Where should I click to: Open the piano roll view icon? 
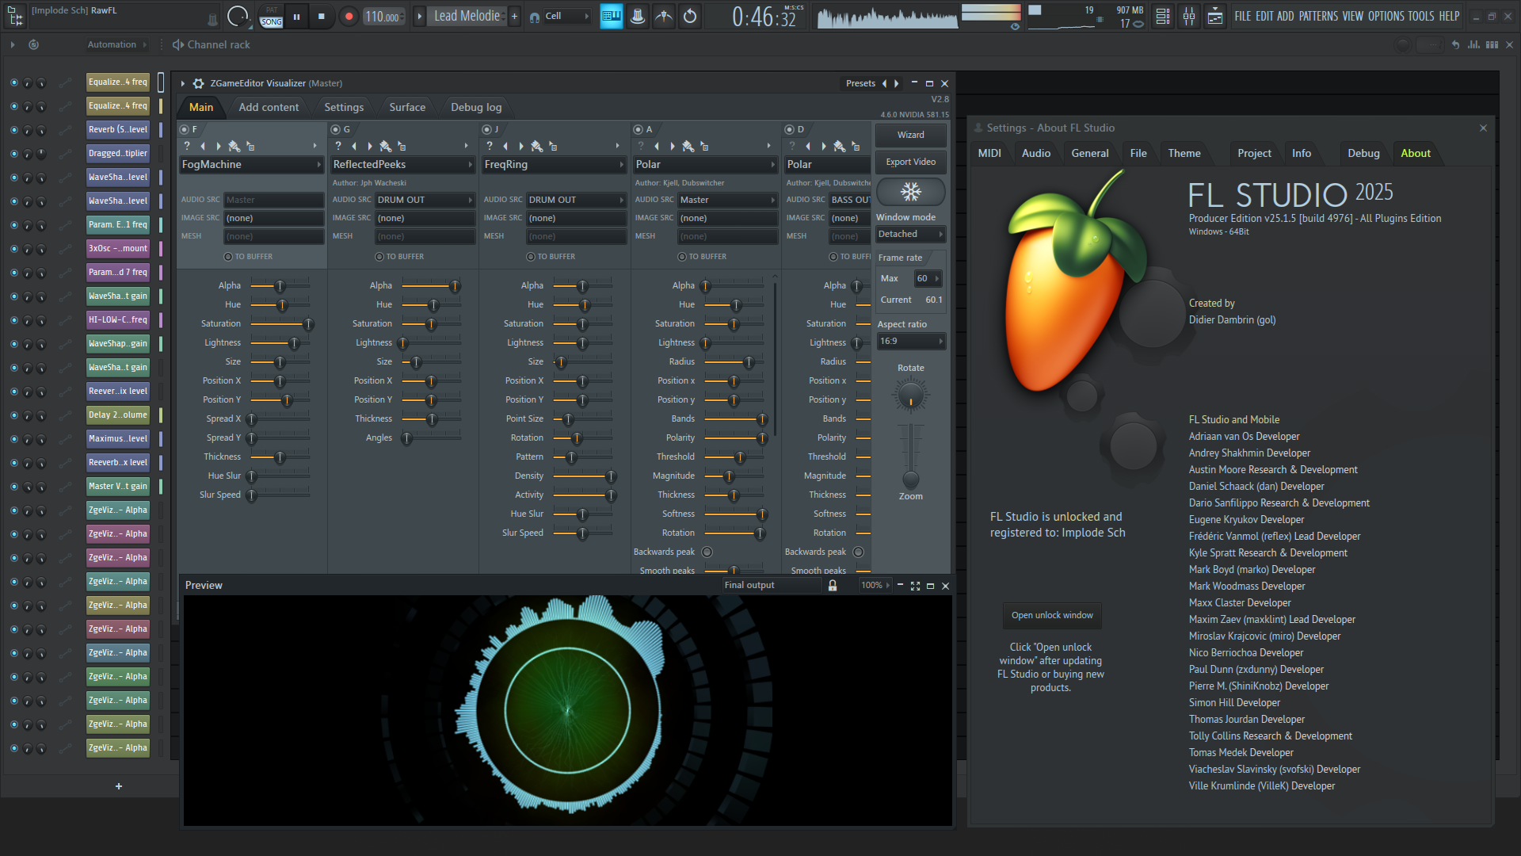pos(1215,16)
